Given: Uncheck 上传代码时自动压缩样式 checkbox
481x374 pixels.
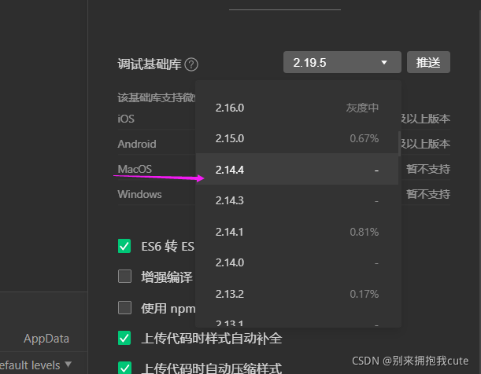Looking at the screenshot, I should pos(124,367).
